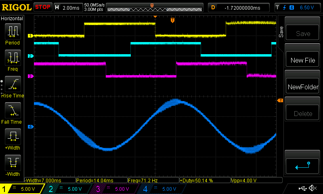This screenshot has width=323, height=194.
Task: Click the channel 4 blue ground marker
Action: coord(31,127)
